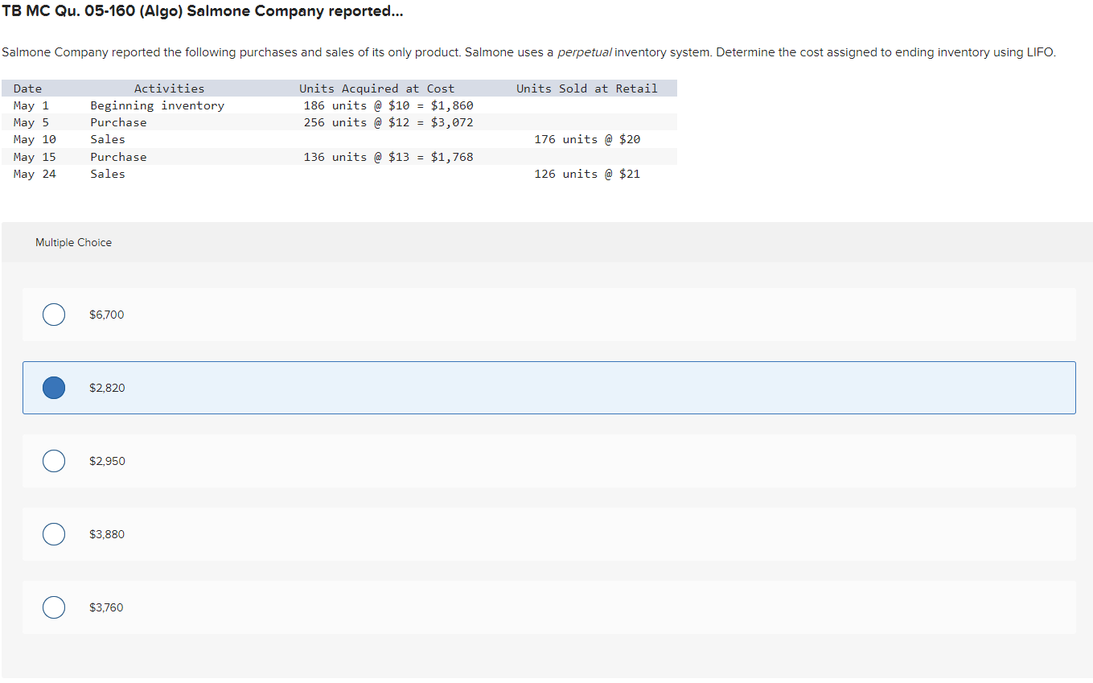Click '136 units @ $13 = $1,768' cell

[388, 157]
